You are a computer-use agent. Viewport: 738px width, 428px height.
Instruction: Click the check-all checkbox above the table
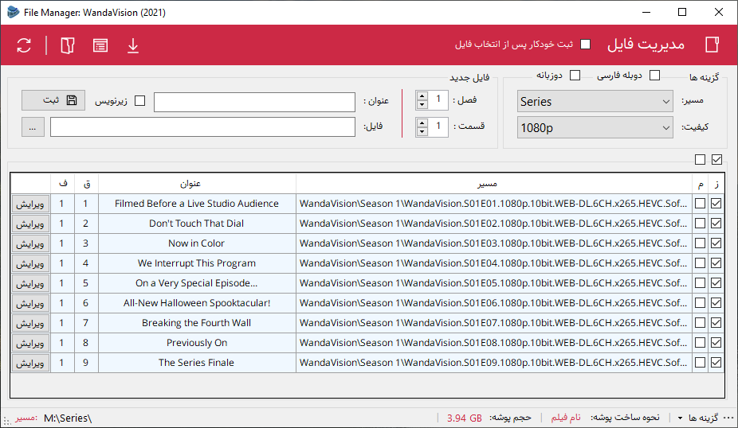coord(716,160)
